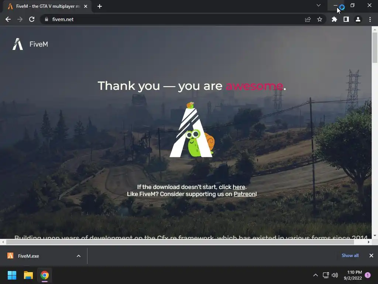Viewport: 378px width, 284px height.
Task: Expand the FiveM.exe download options chevron
Action: click(x=79, y=256)
